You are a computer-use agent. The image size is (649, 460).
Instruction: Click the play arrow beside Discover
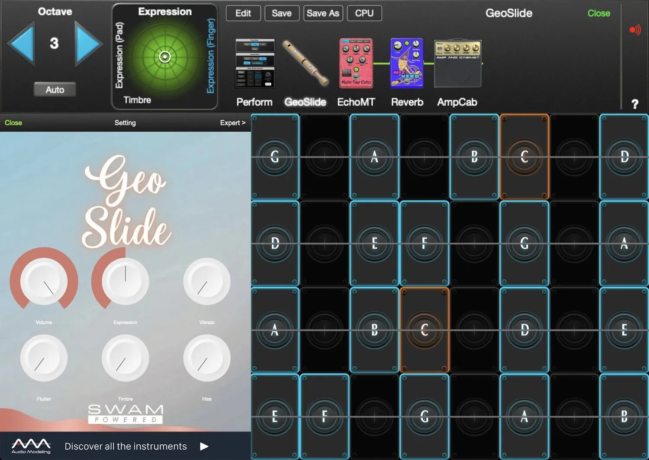click(204, 446)
